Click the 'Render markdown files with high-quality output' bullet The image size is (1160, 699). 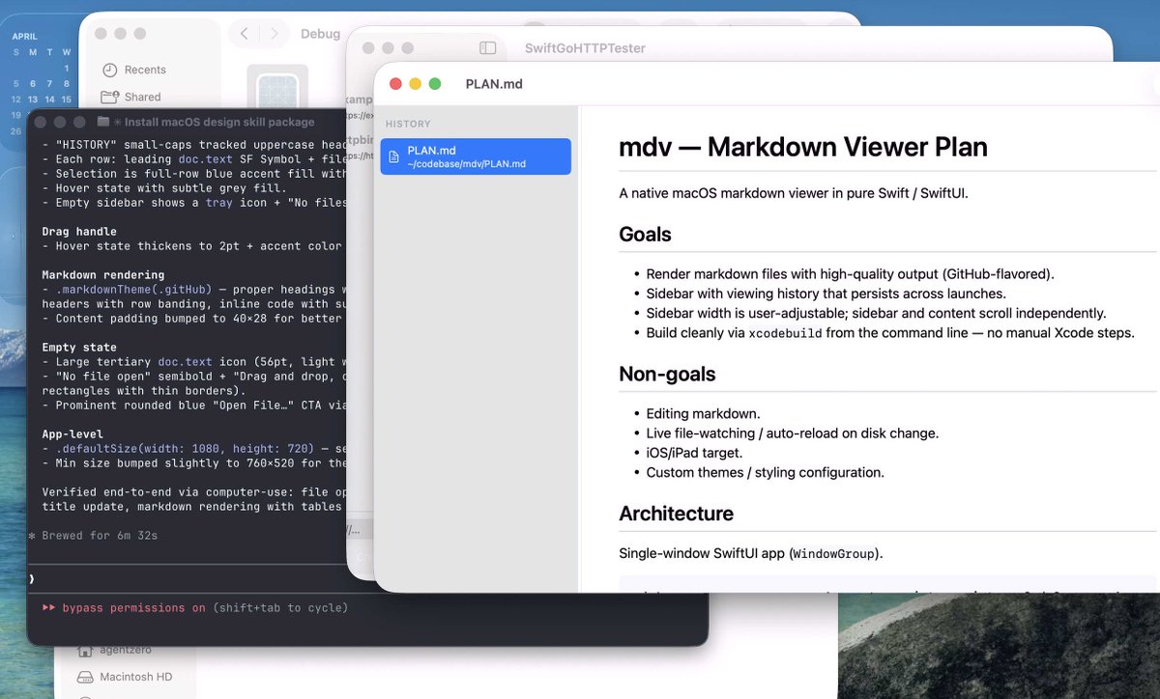(850, 274)
